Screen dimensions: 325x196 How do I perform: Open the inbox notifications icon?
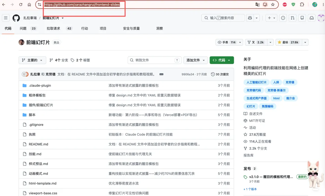pyautogui.click(x=311, y=18)
